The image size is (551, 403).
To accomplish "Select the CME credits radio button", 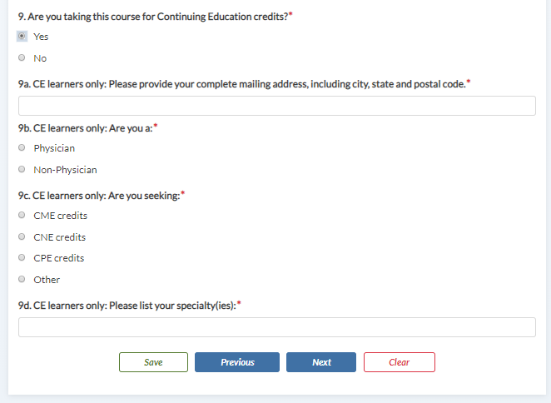I will click(22, 216).
